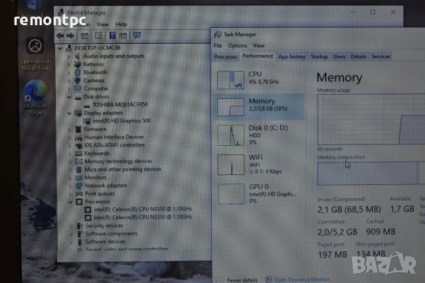The image size is (425, 283).
Task: Open the View menu in Device Manager
Action: pyautogui.click(x=103, y=25)
